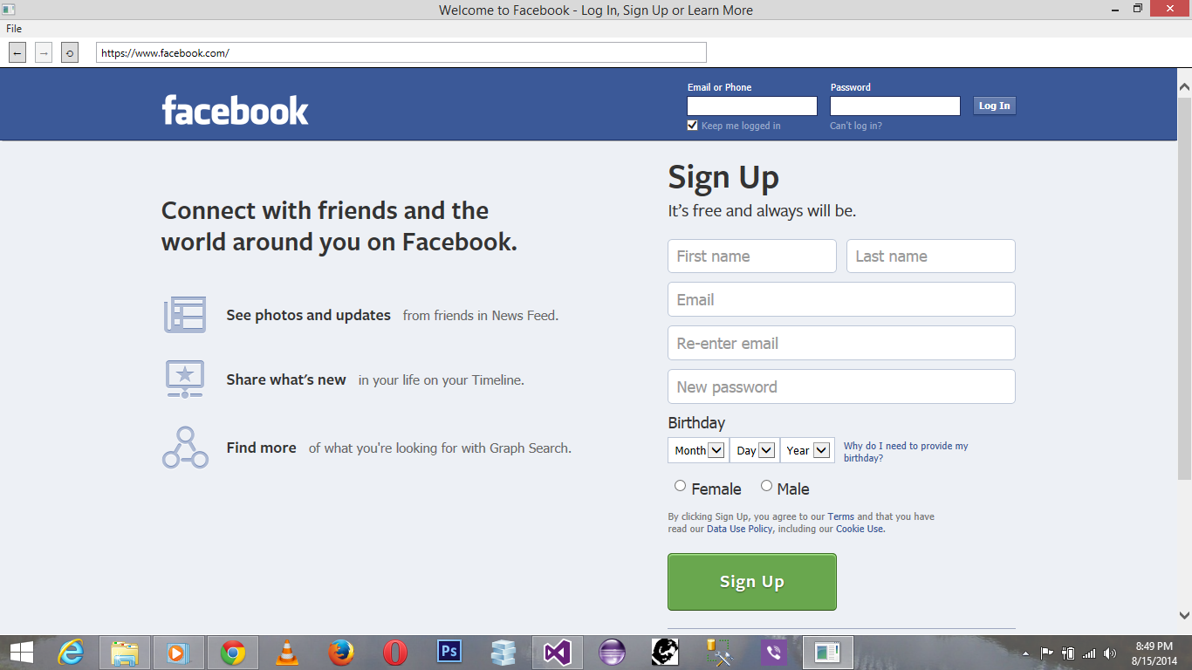Click the volume speaker tray icon
This screenshot has width=1192, height=670.
tap(1110, 653)
